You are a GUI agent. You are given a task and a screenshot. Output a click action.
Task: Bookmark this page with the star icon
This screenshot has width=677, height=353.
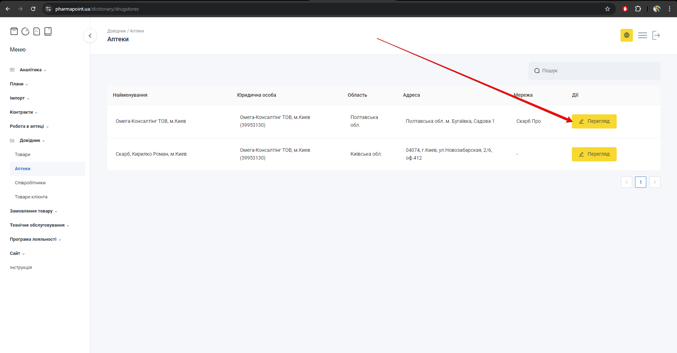click(x=608, y=9)
